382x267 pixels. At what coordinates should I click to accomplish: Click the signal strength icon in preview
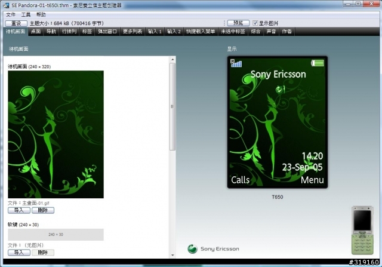[x=236, y=63]
